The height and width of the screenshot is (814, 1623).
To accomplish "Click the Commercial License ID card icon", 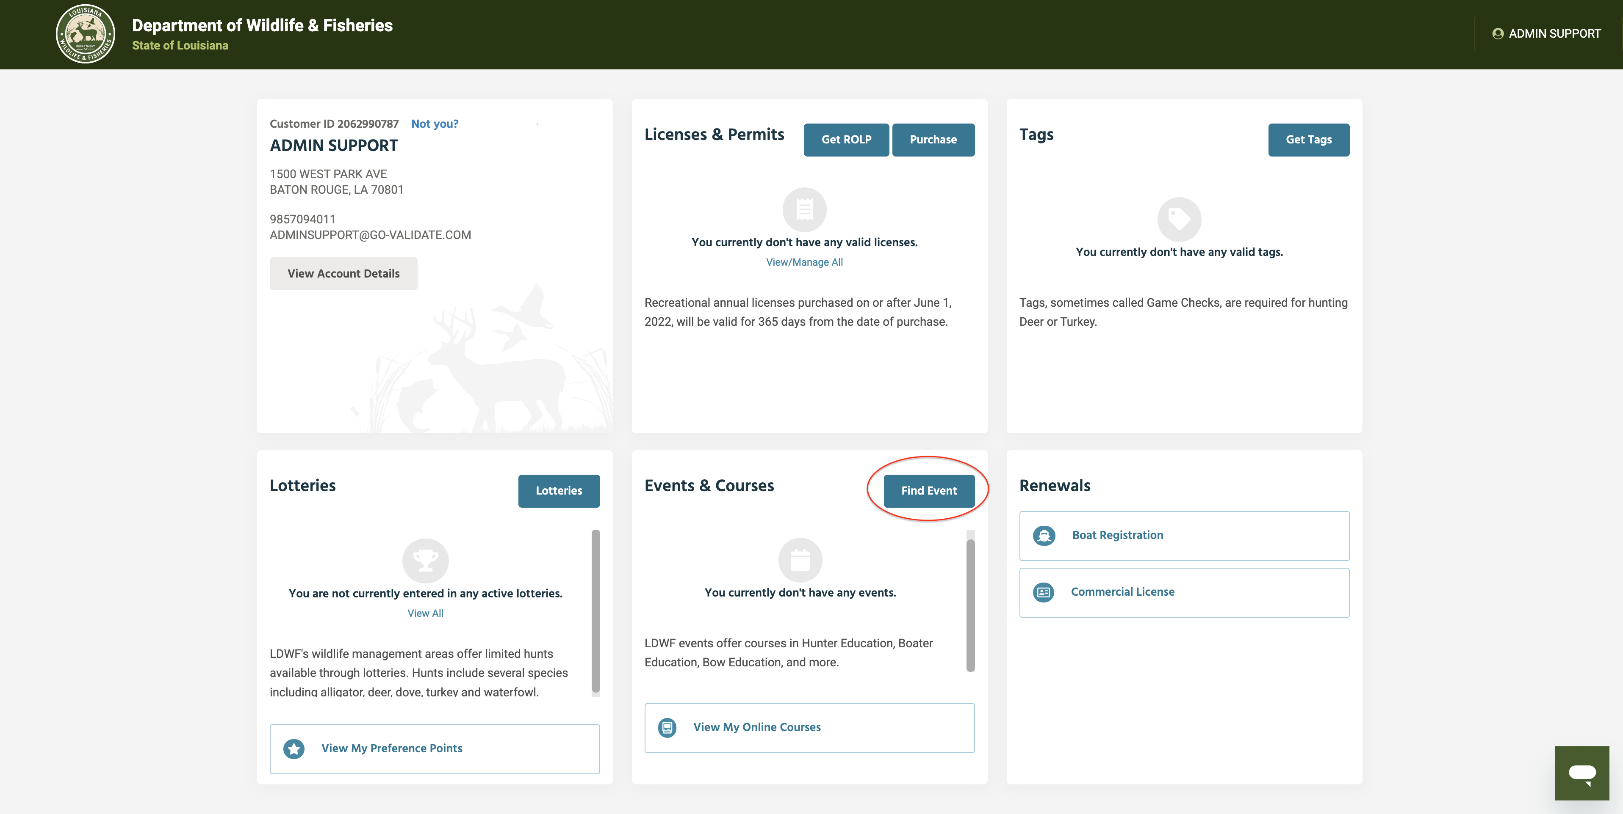I will (1043, 592).
